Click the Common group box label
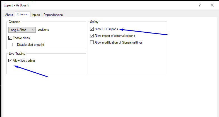The height and width of the screenshot is (117, 219). coord(15,22)
